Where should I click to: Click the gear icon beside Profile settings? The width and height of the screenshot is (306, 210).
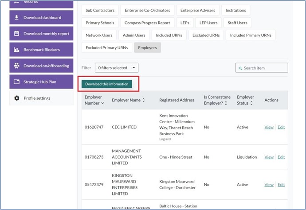pos(16,98)
